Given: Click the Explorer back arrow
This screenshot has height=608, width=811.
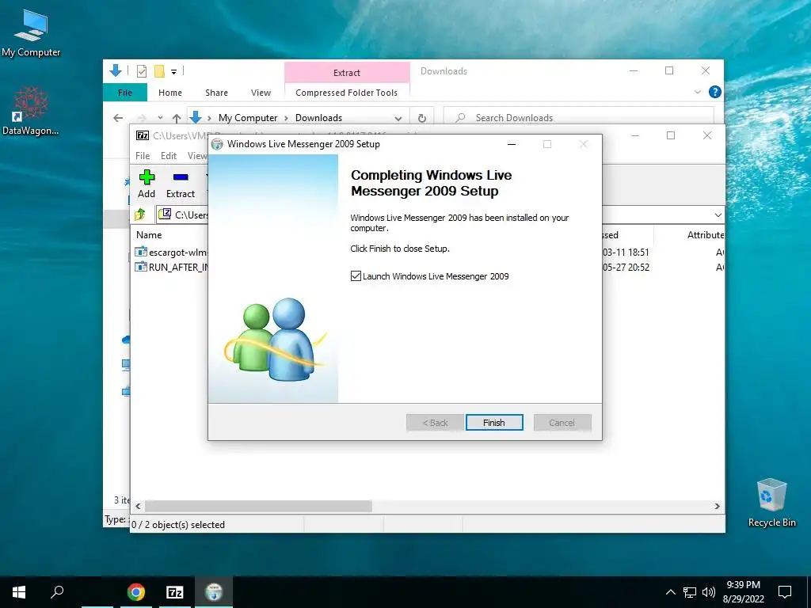Looking at the screenshot, I should click(x=118, y=118).
